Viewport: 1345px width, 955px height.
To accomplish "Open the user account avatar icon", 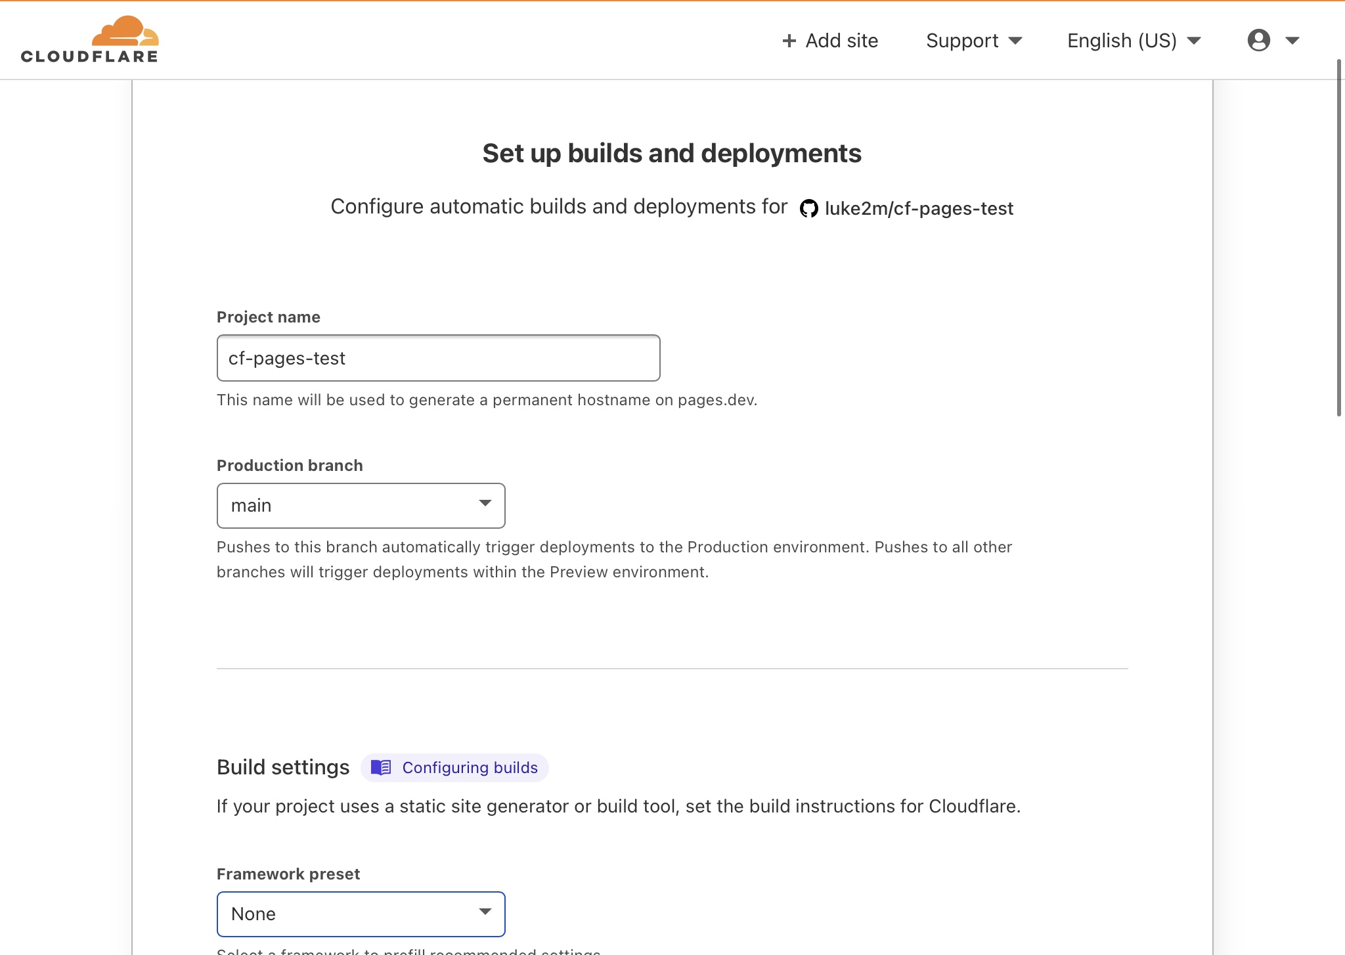I will [1258, 40].
